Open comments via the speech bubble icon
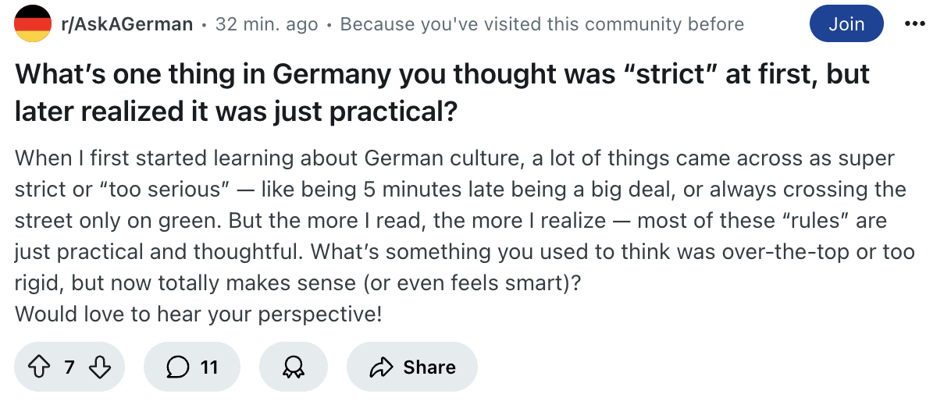 point(177,367)
